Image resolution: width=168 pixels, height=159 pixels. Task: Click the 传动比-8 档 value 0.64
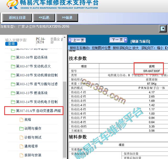[151, 122]
